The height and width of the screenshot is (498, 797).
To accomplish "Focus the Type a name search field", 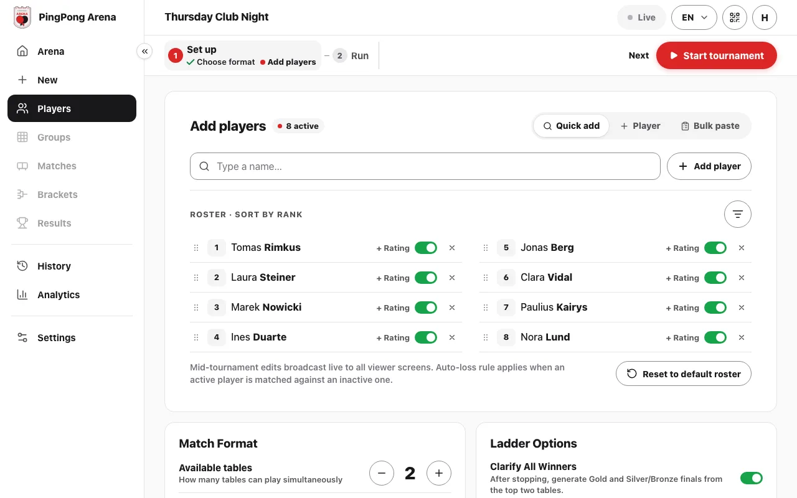I will (425, 166).
